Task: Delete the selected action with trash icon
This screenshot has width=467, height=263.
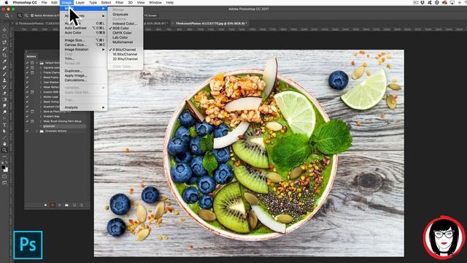Action: tap(81, 205)
